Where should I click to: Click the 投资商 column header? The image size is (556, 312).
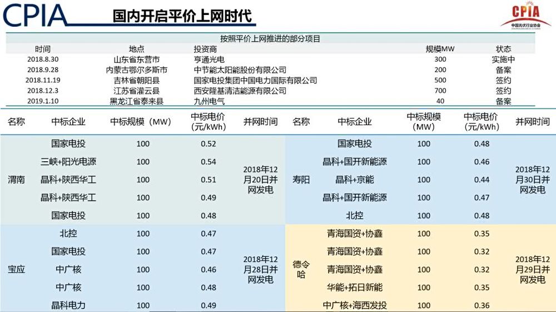(x=205, y=49)
